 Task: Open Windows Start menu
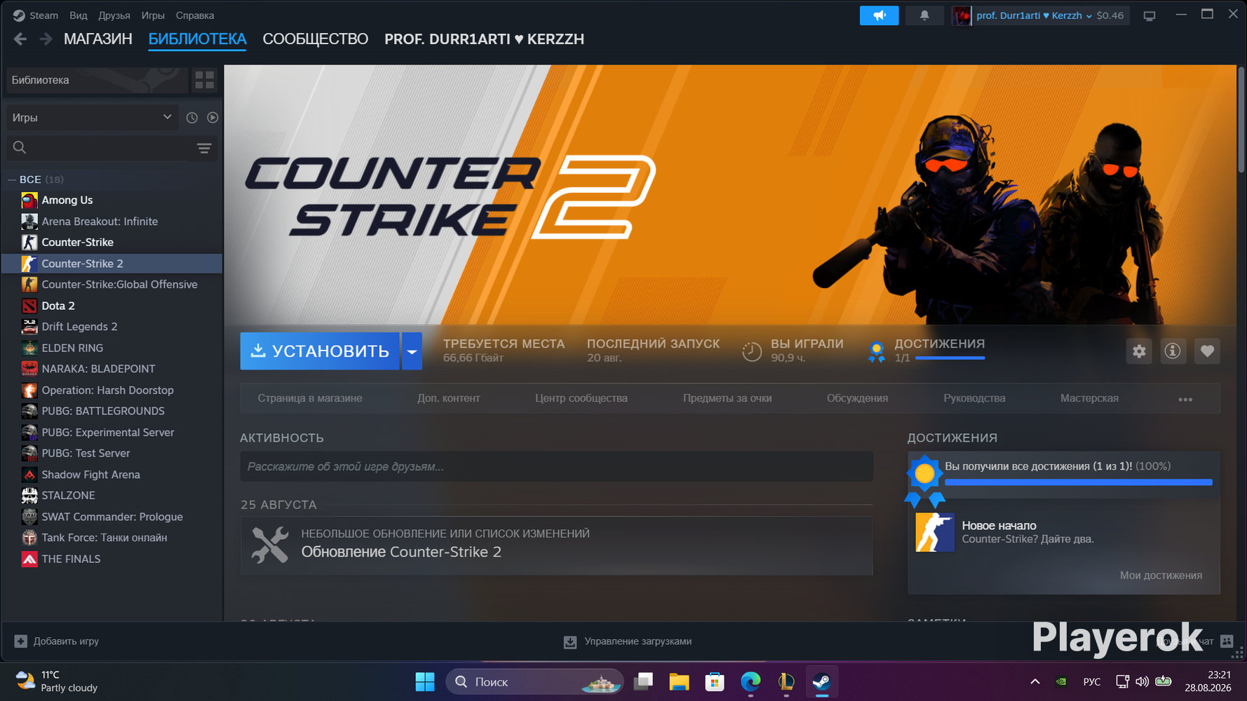tap(425, 681)
